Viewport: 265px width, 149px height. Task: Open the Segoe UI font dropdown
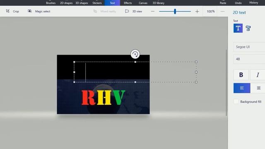(249, 47)
